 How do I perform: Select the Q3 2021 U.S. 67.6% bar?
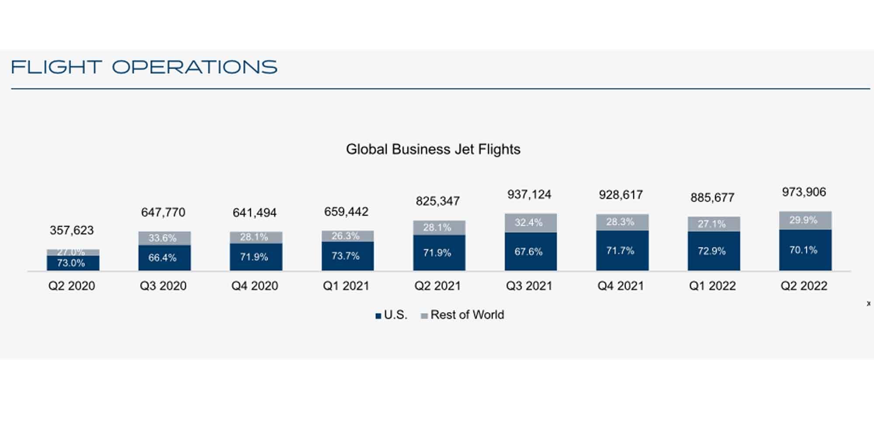point(531,252)
